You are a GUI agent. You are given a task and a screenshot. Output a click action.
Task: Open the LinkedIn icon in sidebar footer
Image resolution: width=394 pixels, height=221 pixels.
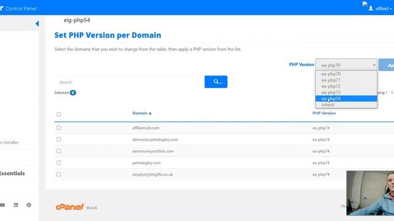click(16, 205)
